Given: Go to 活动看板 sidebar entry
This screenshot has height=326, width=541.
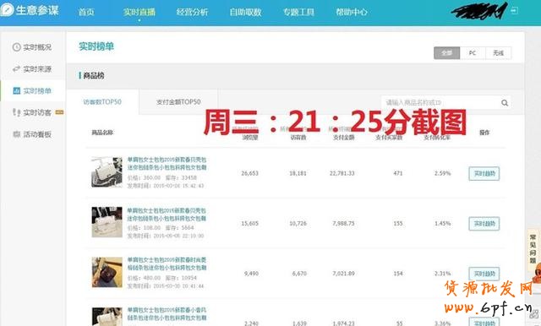Looking at the screenshot, I should (x=37, y=134).
